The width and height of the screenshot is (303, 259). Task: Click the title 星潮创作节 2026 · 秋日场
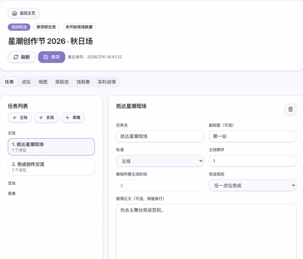50,41
